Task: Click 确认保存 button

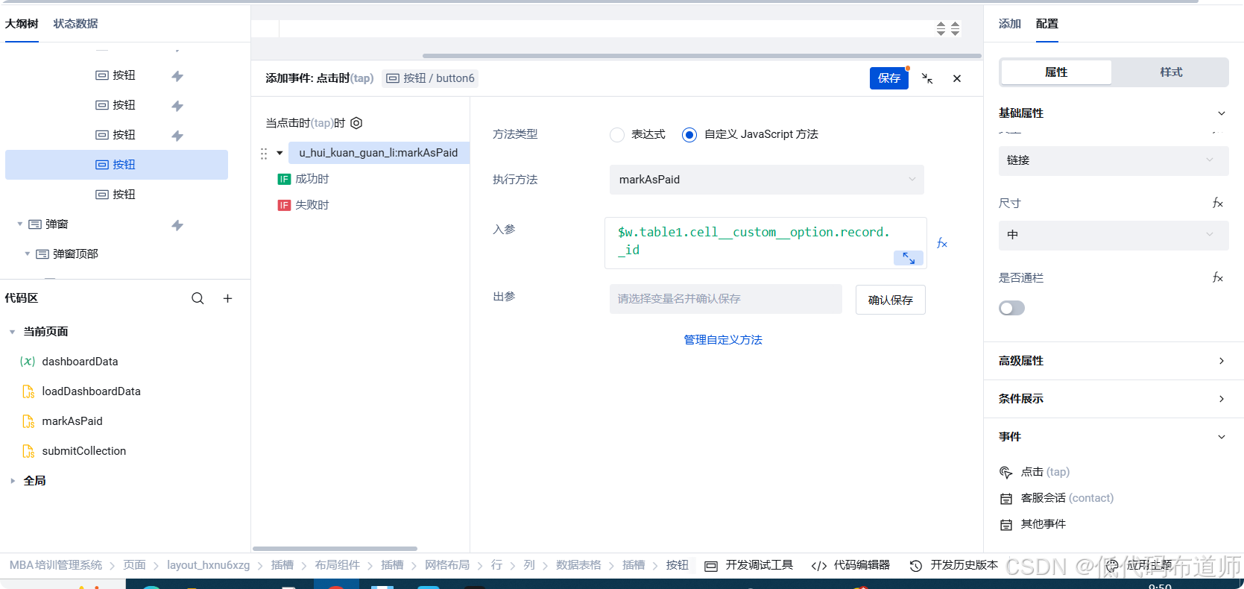Action: click(891, 300)
